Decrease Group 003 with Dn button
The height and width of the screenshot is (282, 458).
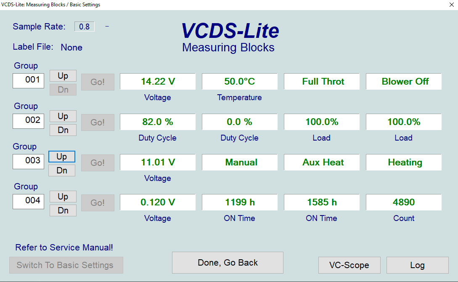62,170
